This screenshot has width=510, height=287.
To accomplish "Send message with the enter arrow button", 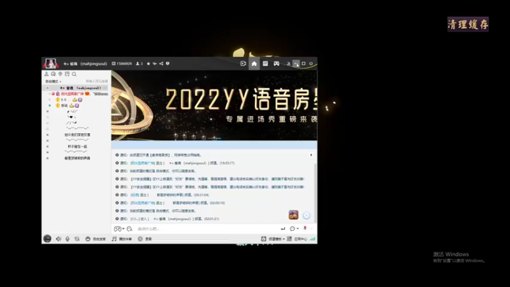I will pos(282,229).
